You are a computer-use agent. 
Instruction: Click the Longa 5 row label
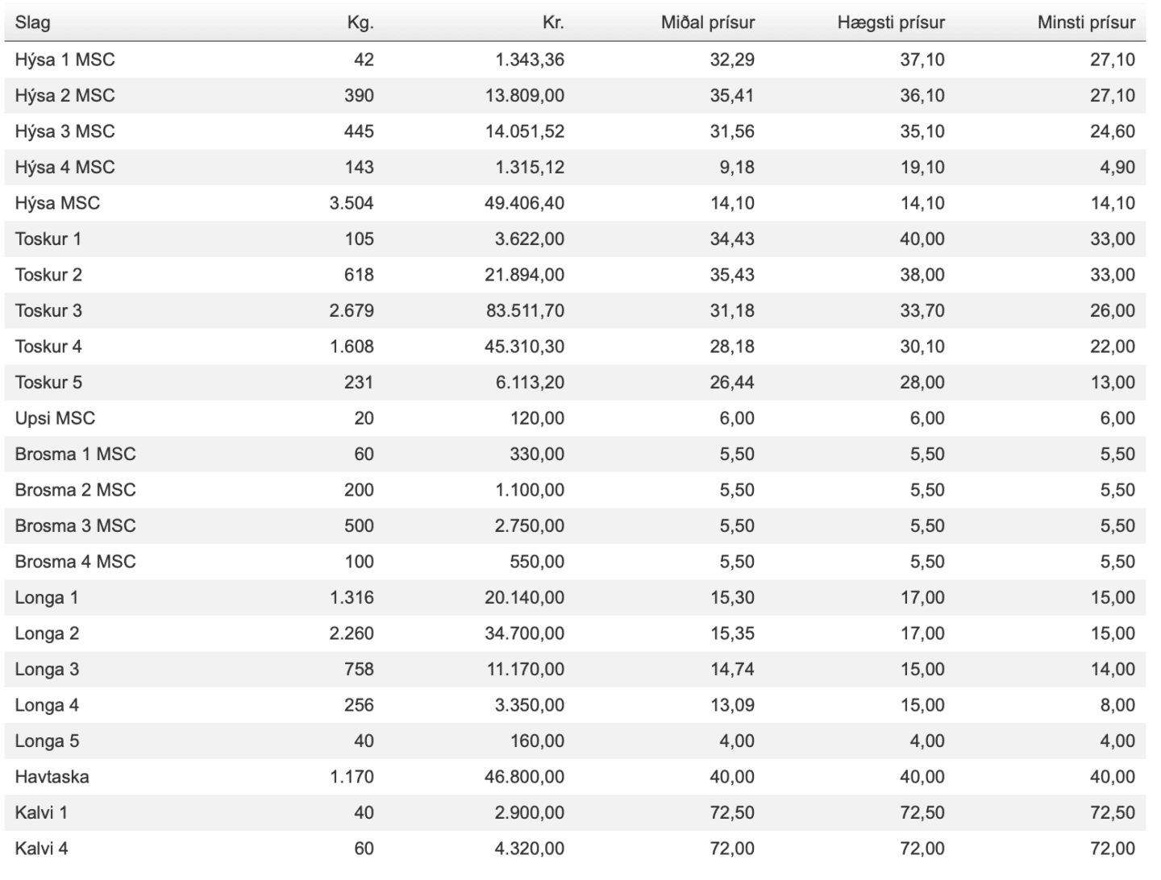(47, 741)
